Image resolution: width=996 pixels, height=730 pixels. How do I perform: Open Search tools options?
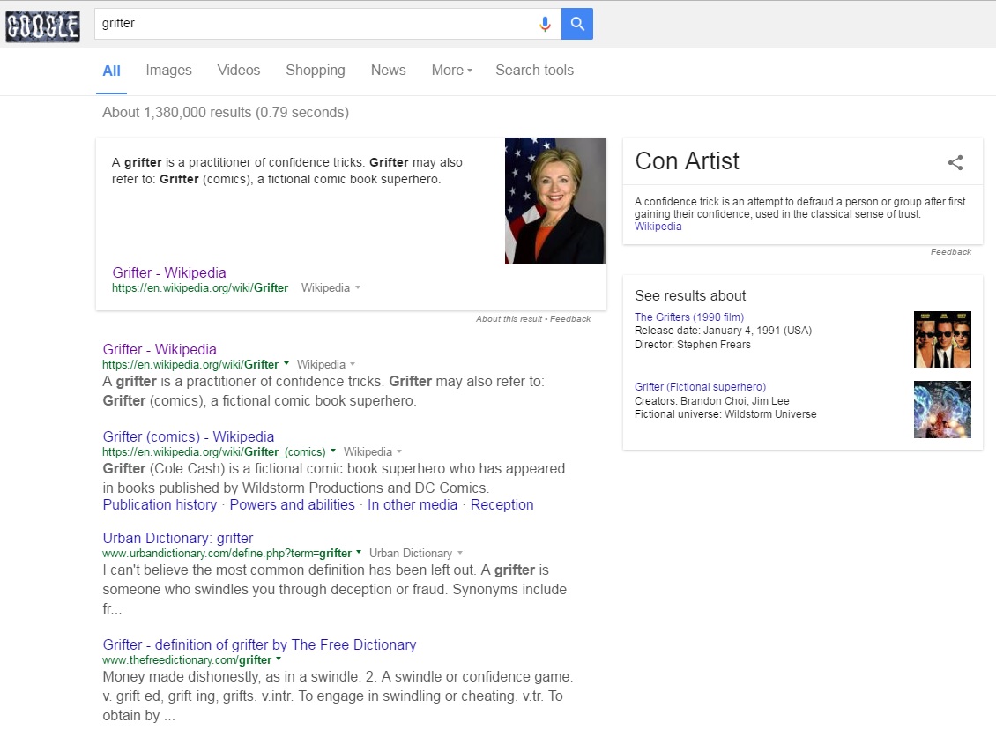pos(535,70)
